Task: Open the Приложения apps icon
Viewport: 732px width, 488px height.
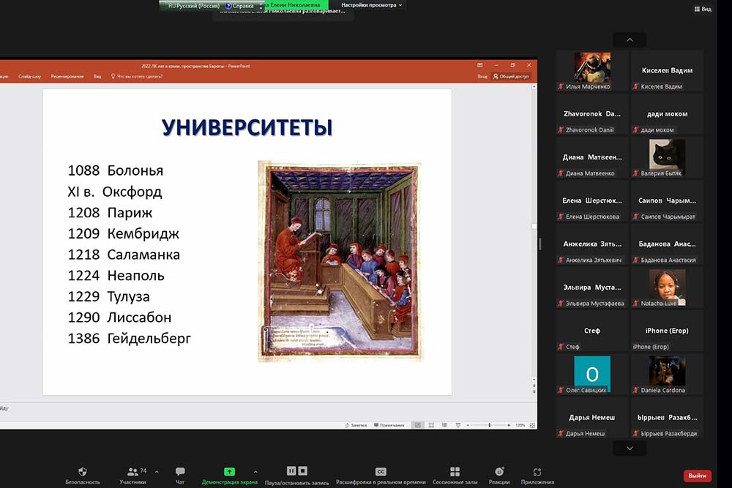Action: (x=537, y=472)
